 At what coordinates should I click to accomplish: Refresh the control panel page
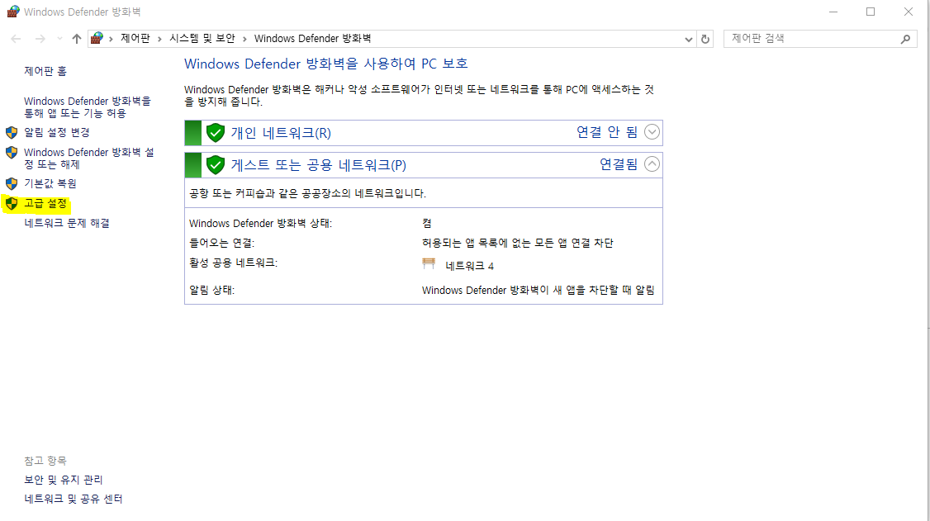click(705, 39)
